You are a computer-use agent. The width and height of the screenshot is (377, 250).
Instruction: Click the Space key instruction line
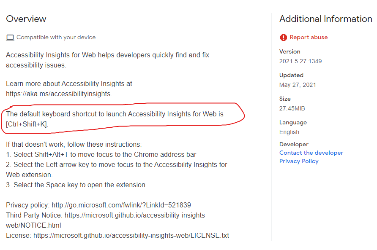click(x=76, y=185)
